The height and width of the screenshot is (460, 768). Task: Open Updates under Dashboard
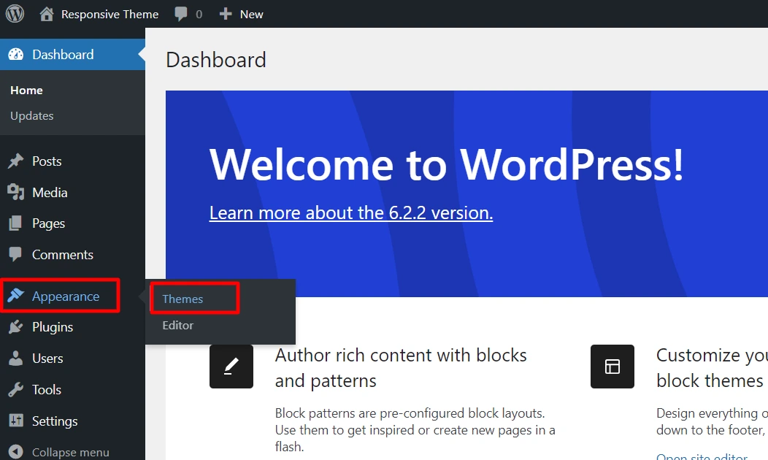(x=32, y=116)
